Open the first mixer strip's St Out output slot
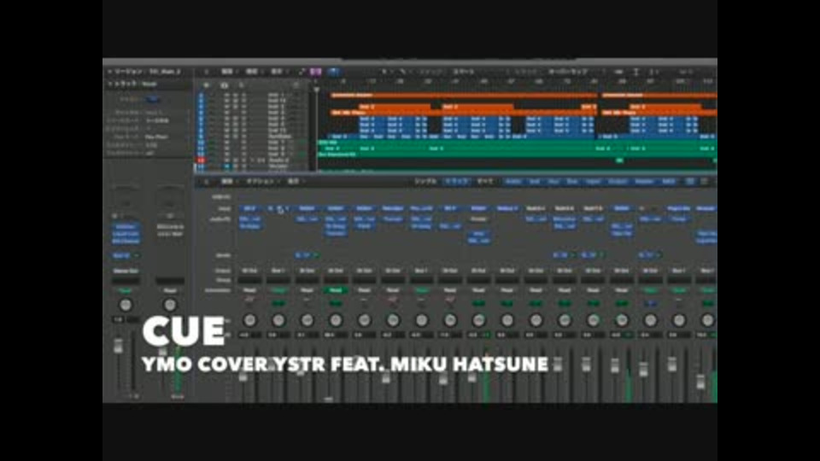The height and width of the screenshot is (461, 820). pyautogui.click(x=250, y=271)
